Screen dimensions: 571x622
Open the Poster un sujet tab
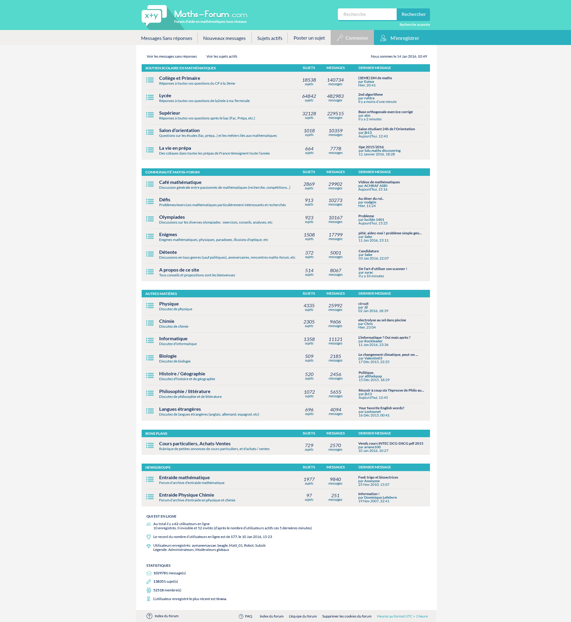tap(309, 38)
